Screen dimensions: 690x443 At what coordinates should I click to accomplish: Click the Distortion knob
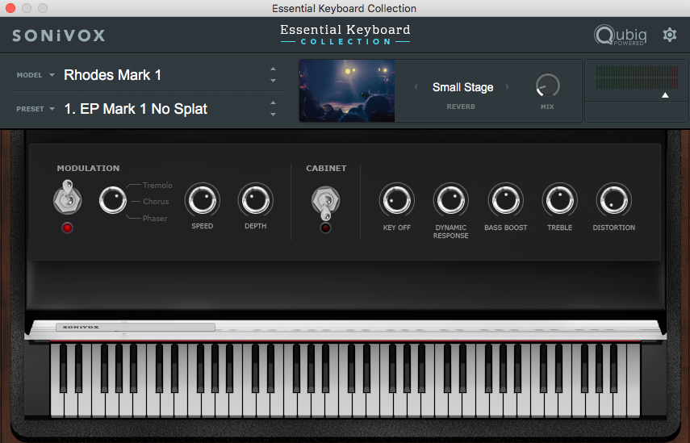coord(613,199)
